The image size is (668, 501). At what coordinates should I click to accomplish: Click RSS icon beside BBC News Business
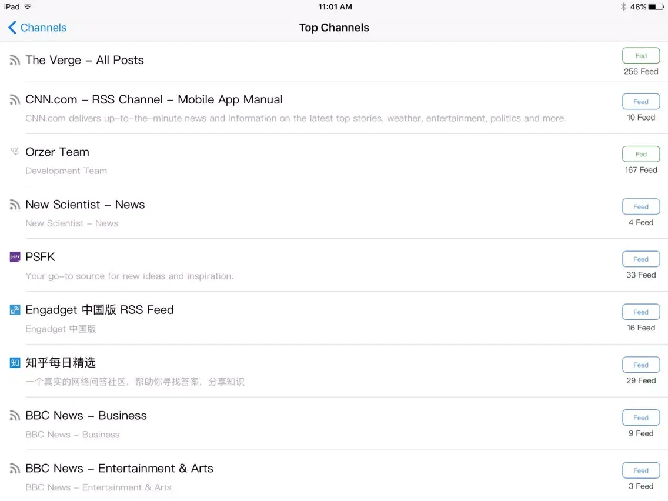15,416
